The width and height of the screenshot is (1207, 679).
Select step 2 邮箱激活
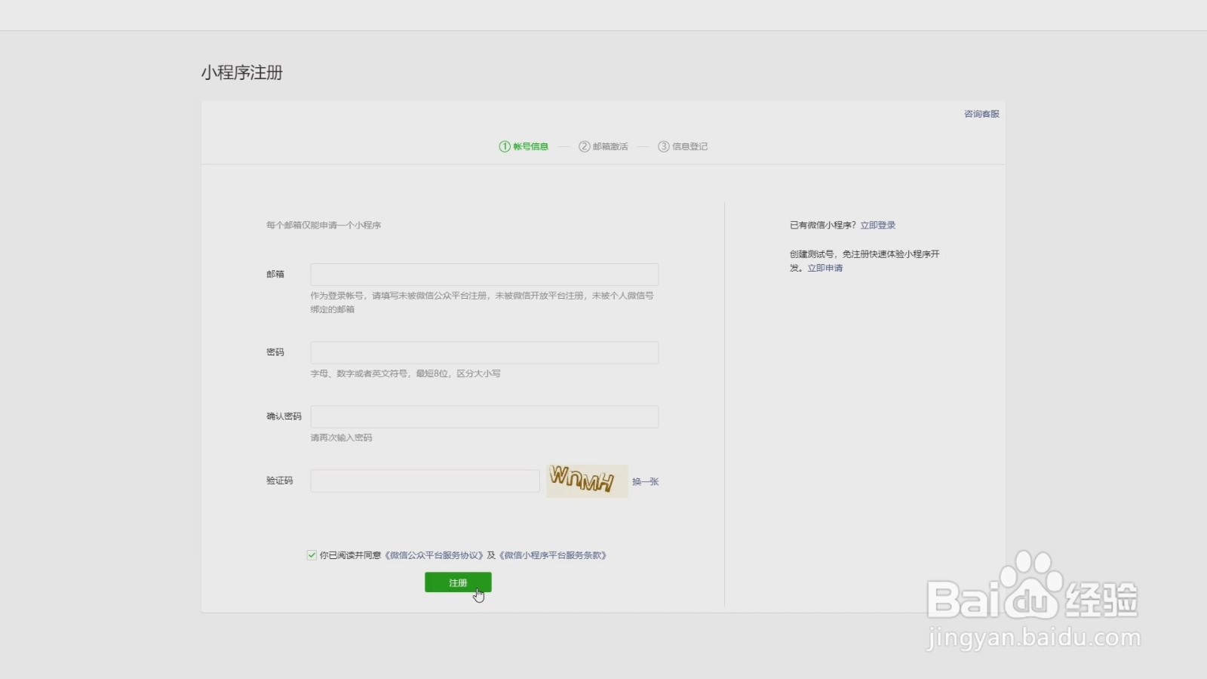click(x=603, y=146)
